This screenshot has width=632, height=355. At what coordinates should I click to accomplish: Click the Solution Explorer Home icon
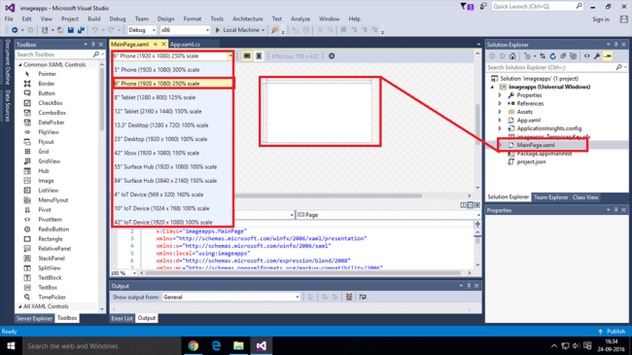pyautogui.click(x=512, y=56)
